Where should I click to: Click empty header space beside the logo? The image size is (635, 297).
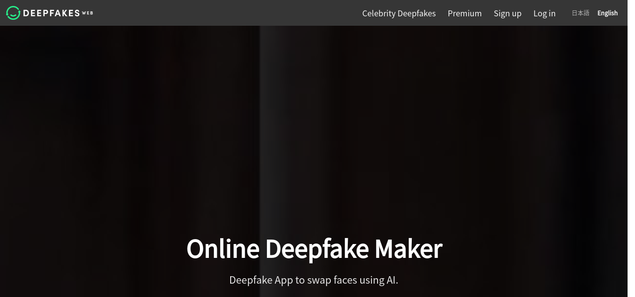point(223,13)
